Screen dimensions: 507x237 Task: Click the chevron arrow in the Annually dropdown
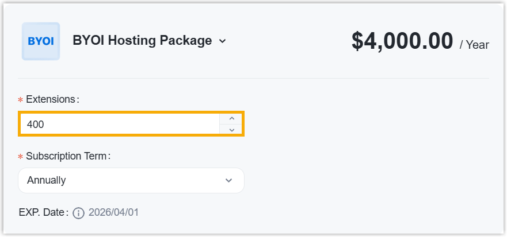coord(228,180)
